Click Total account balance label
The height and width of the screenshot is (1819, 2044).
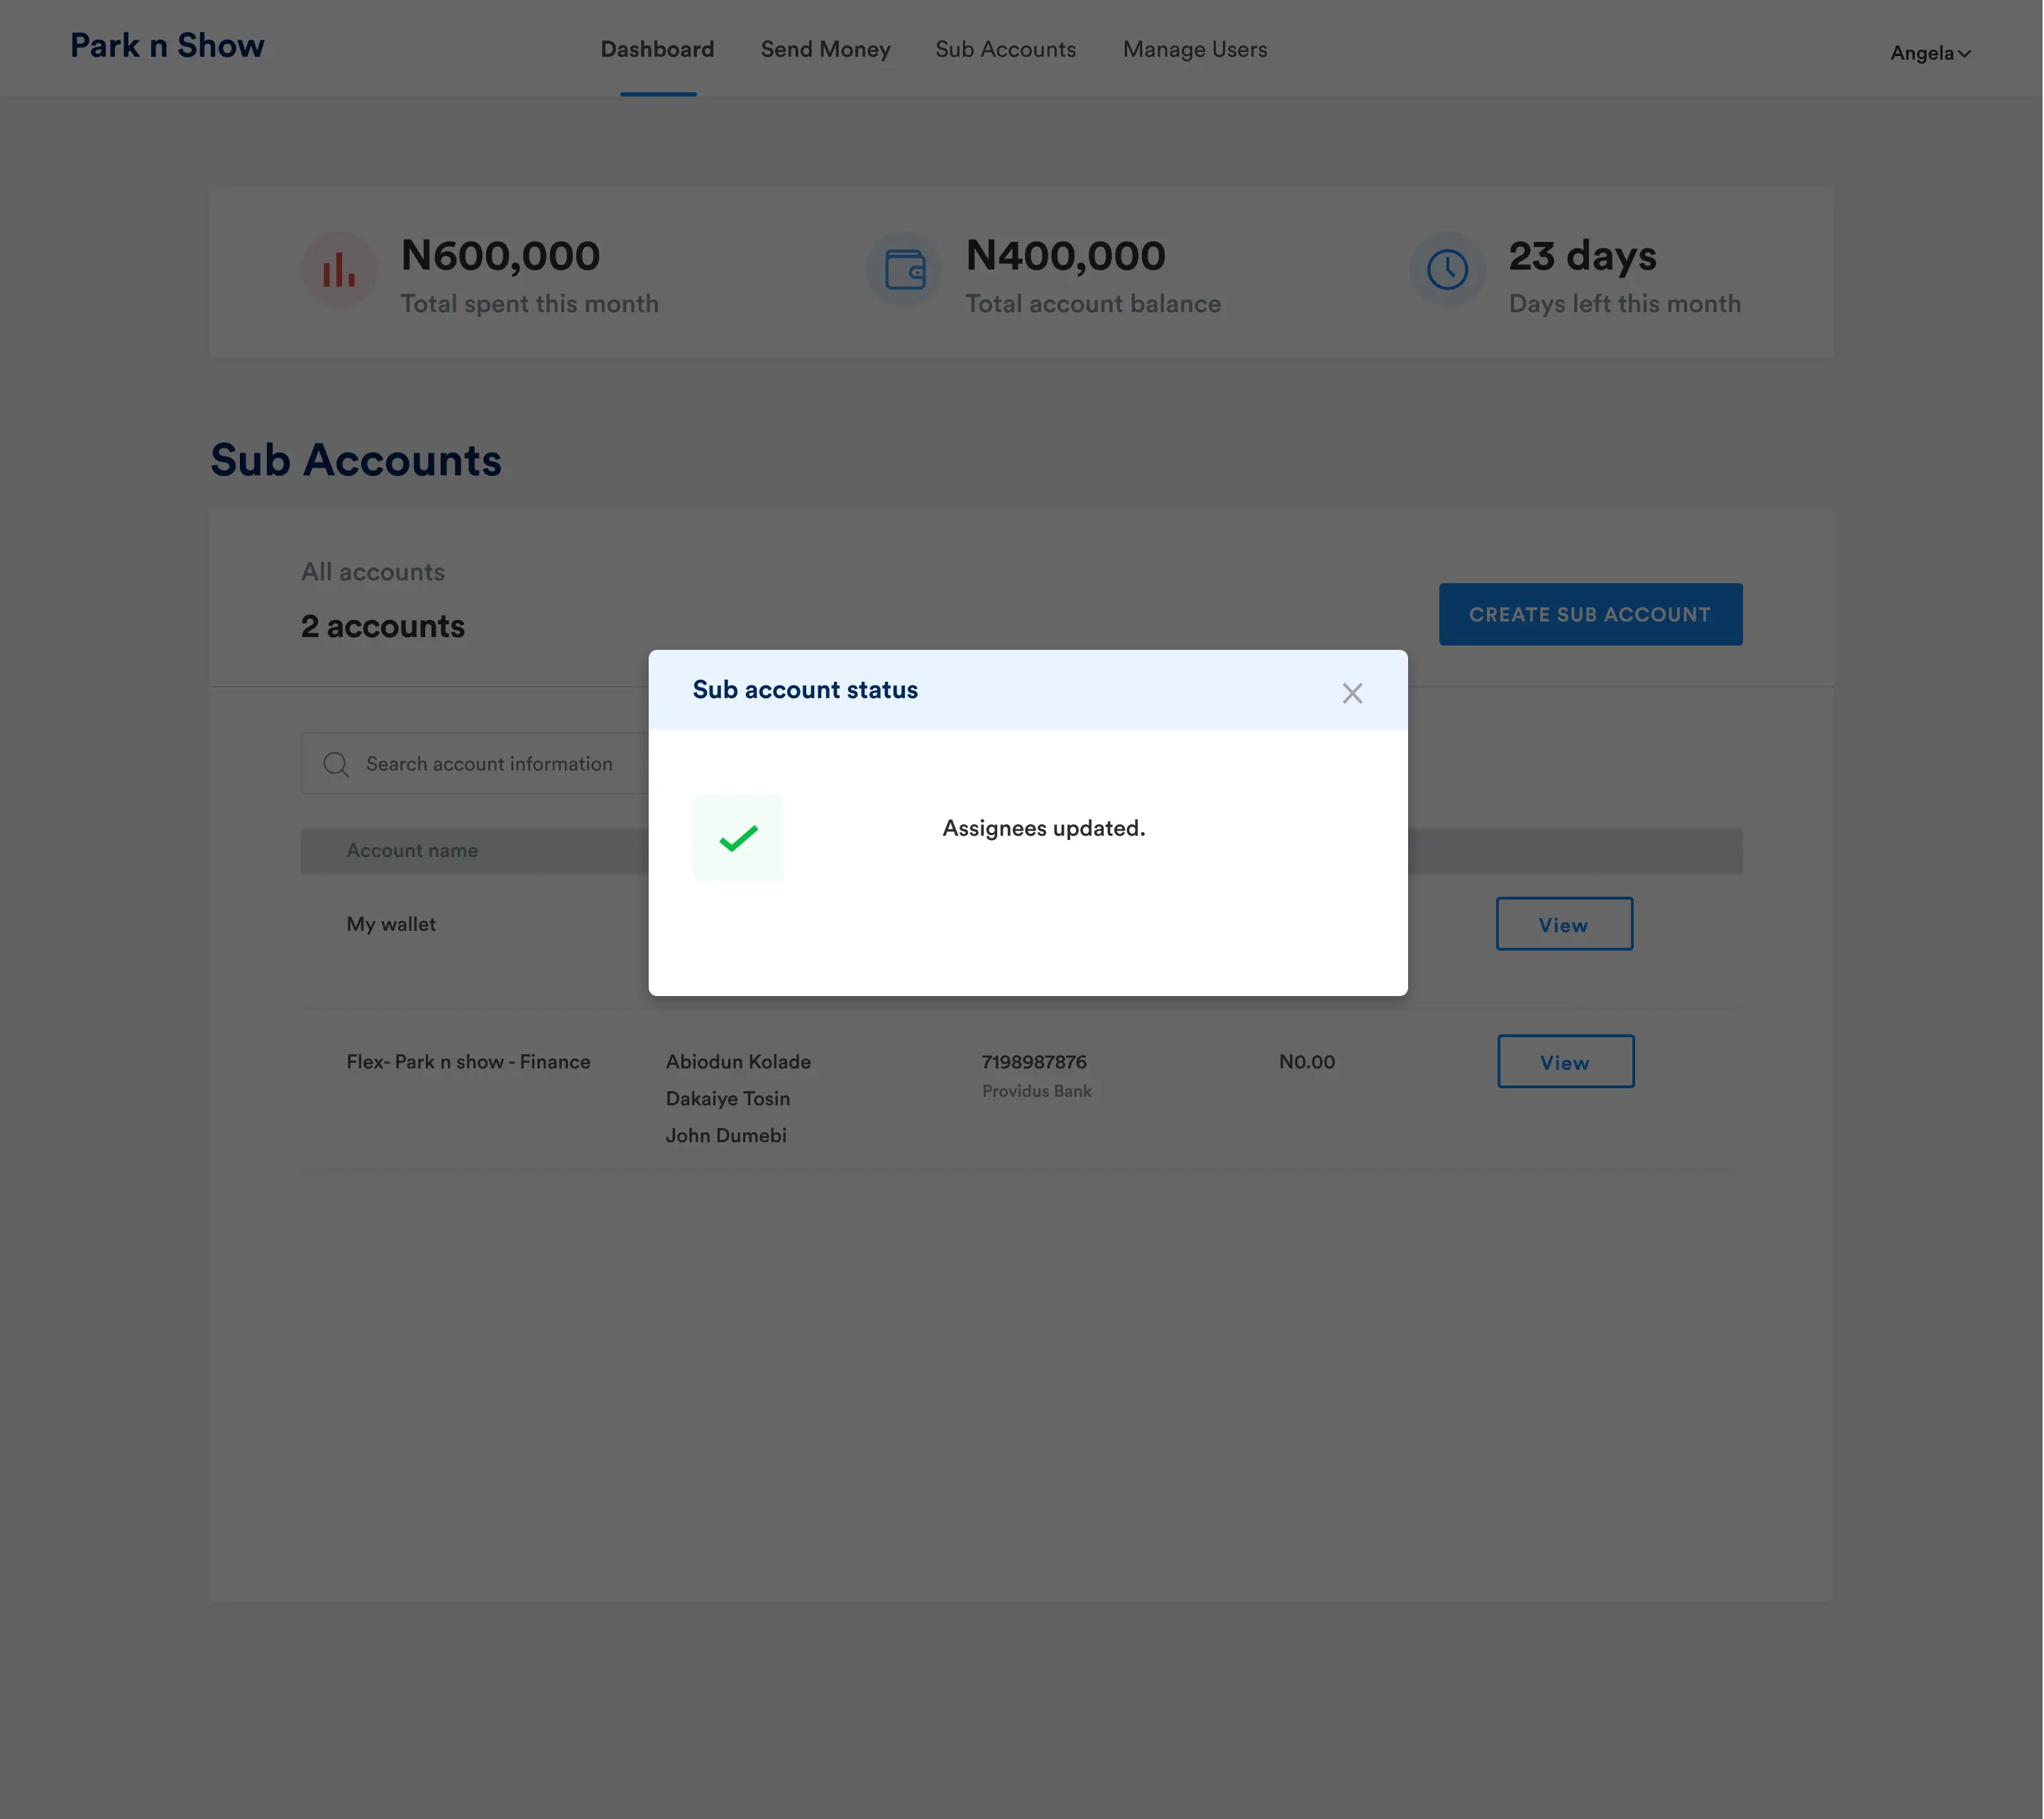(1093, 304)
